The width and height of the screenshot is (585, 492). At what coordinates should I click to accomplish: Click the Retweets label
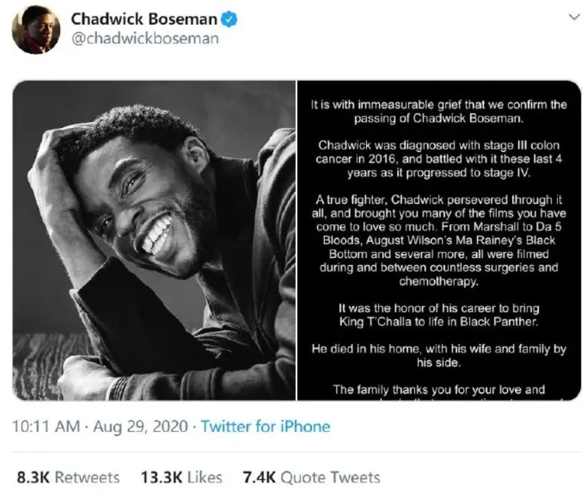point(87,477)
